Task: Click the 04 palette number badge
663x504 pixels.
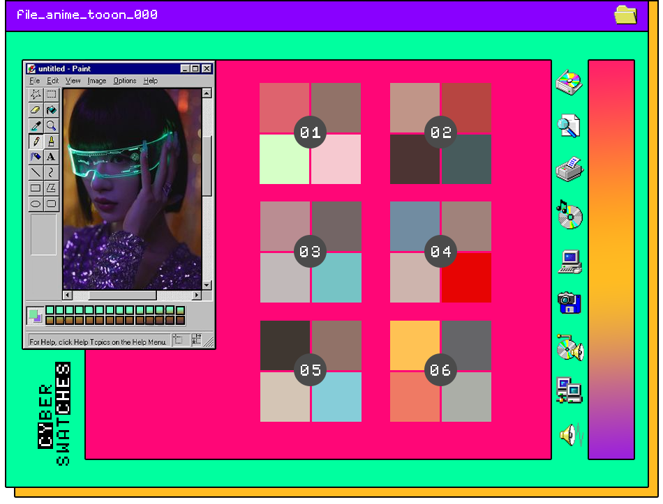Action: click(x=440, y=252)
